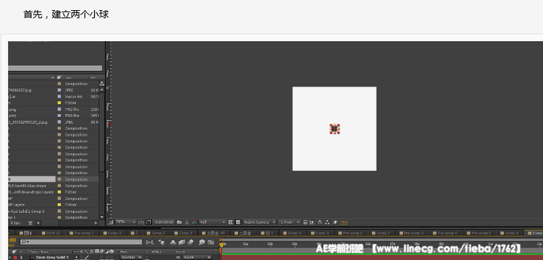Open the Full resolution dropdown
The width and height of the screenshot is (543, 260).
(213, 222)
